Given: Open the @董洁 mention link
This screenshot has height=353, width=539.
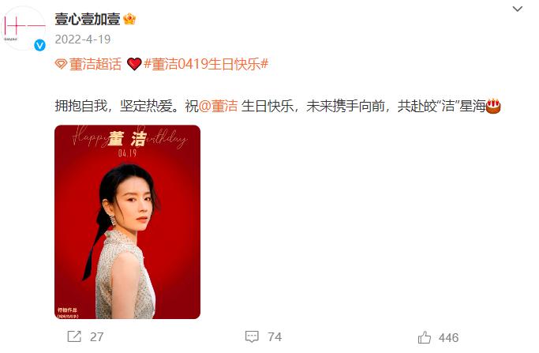Looking at the screenshot, I should pyautogui.click(x=219, y=106).
